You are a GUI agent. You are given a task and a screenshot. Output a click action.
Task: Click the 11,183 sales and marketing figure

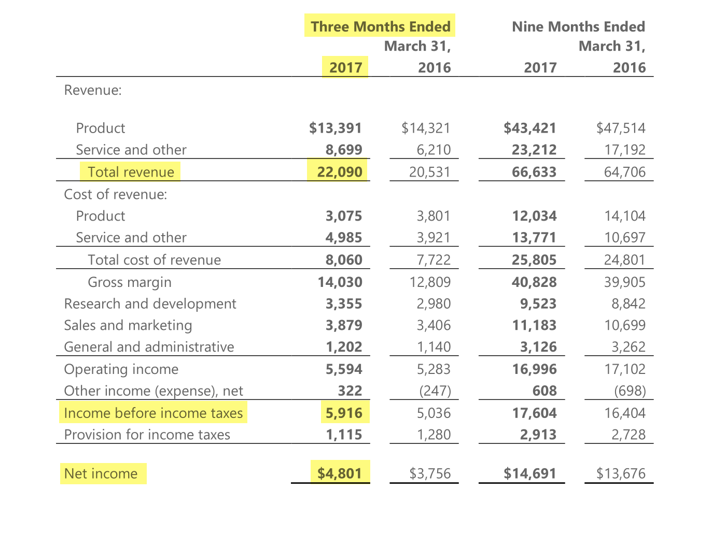point(534,325)
